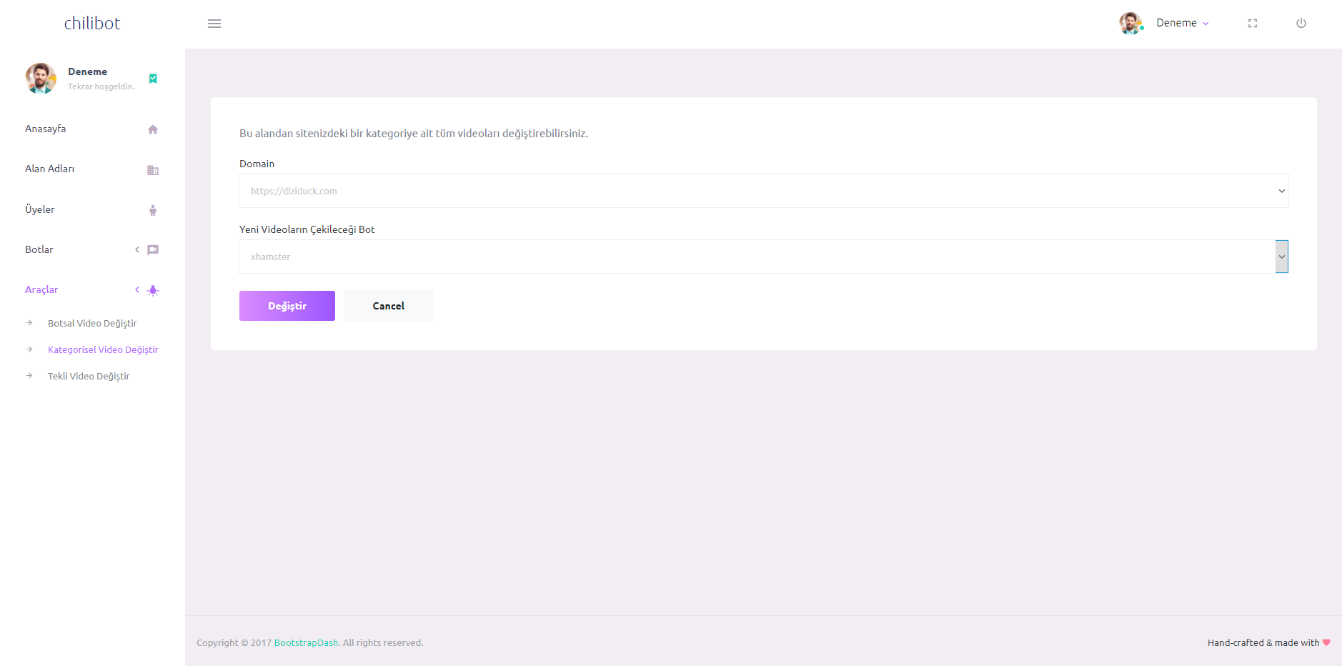The height and width of the screenshot is (666, 1342).
Task: Expand the Botlar menu section
Action: 39,249
